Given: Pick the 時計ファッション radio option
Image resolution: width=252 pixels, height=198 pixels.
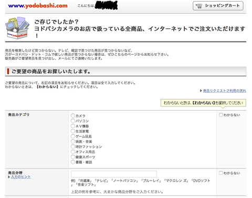Looking at the screenshot, I should (x=73, y=146).
